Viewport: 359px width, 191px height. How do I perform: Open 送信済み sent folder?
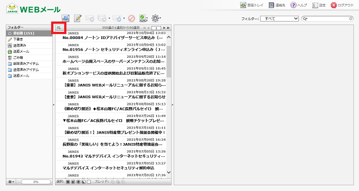pos(29,46)
